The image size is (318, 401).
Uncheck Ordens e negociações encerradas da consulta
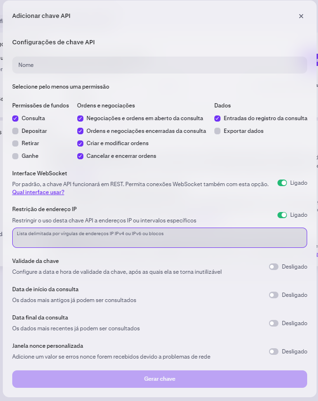[x=80, y=131]
